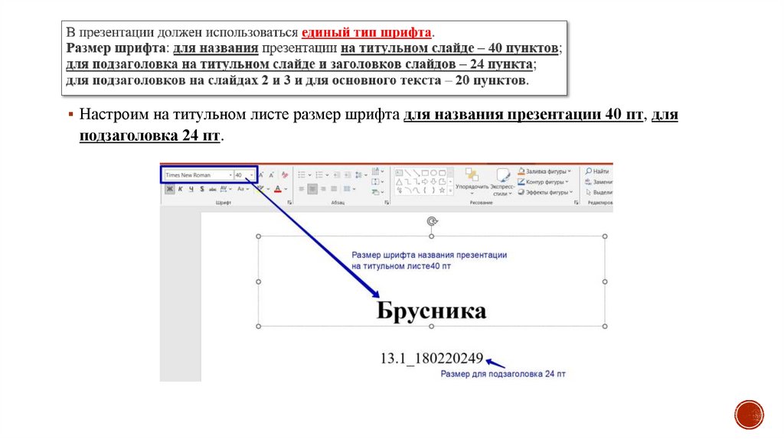Toggle Center paragraph alignment
The width and height of the screenshot is (784, 439).
(312, 189)
